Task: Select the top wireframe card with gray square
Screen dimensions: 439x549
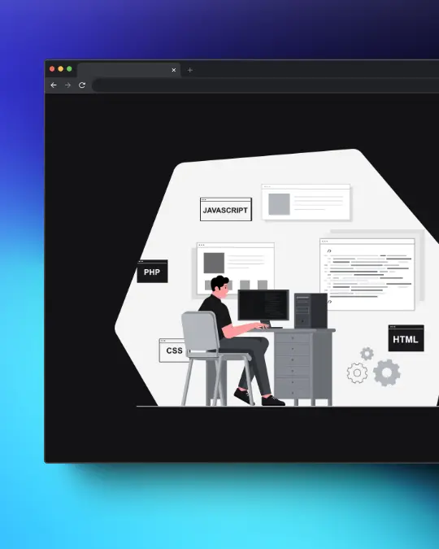Action: [x=306, y=202]
